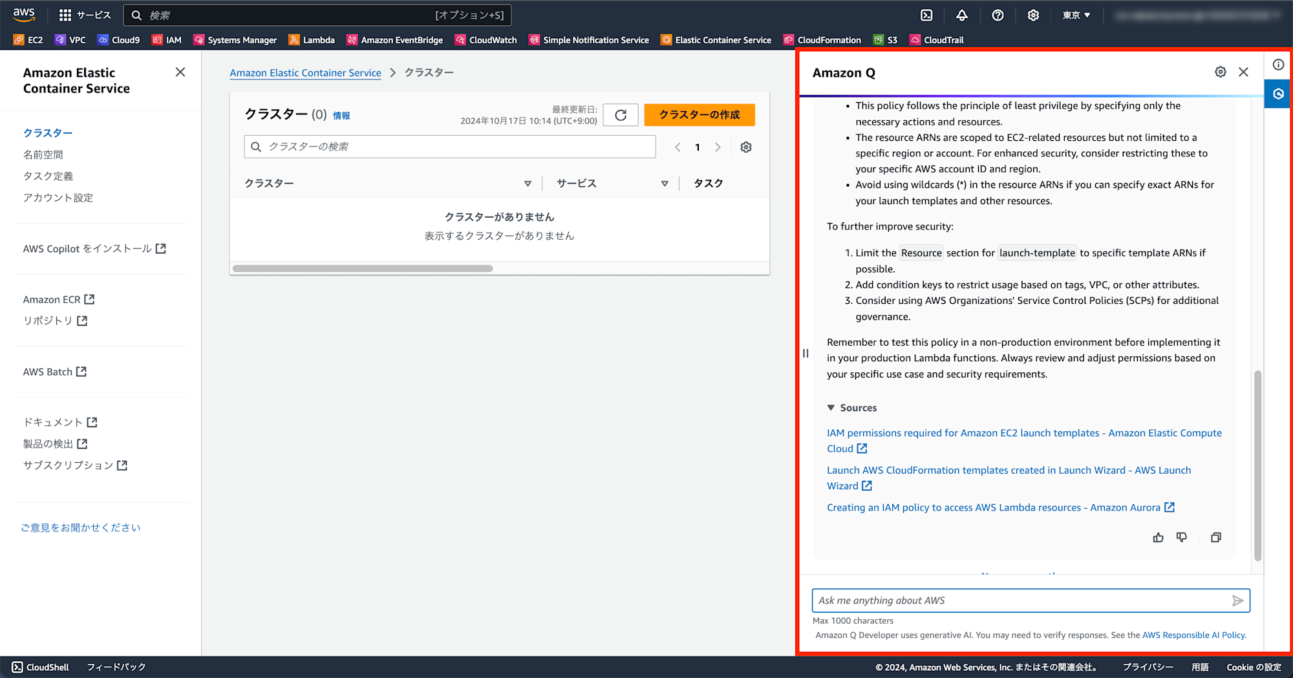Send the Amazon Q message
The height and width of the screenshot is (678, 1293).
1237,600
